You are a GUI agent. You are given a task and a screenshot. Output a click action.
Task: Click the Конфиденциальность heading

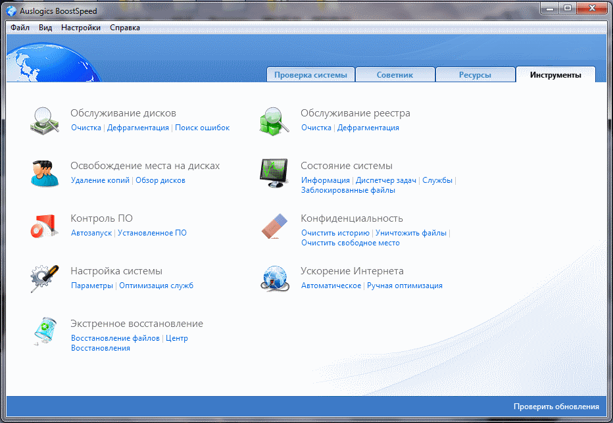tap(352, 218)
